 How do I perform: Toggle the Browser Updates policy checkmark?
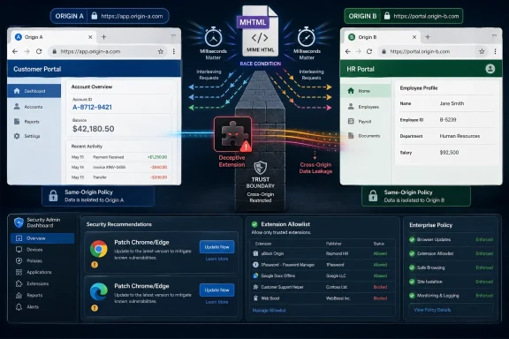click(412, 240)
